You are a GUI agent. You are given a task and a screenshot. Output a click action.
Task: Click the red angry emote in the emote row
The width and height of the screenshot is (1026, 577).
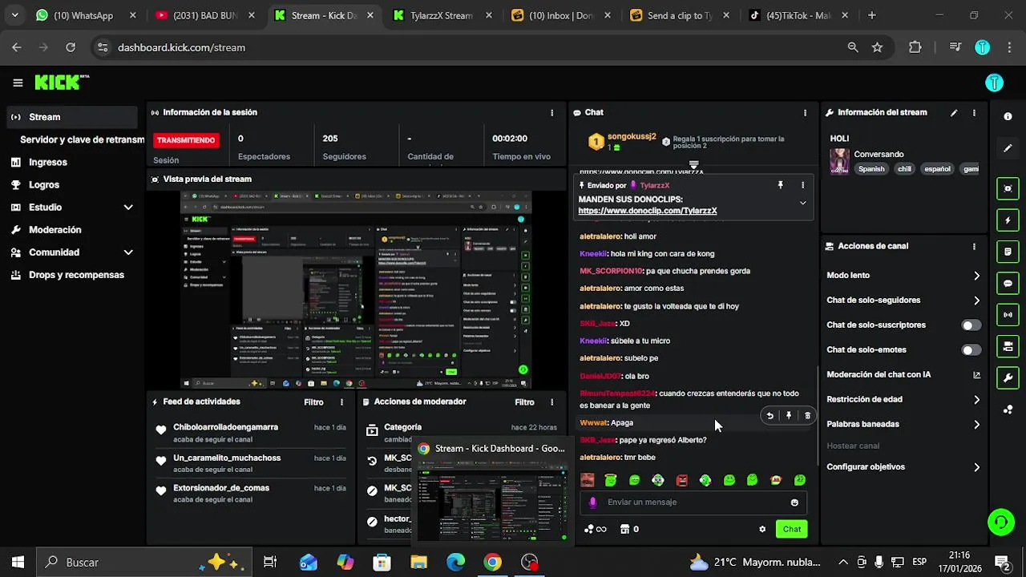click(x=681, y=480)
